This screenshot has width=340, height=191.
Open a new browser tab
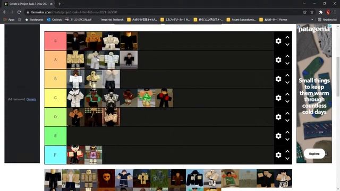[x=59, y=4]
